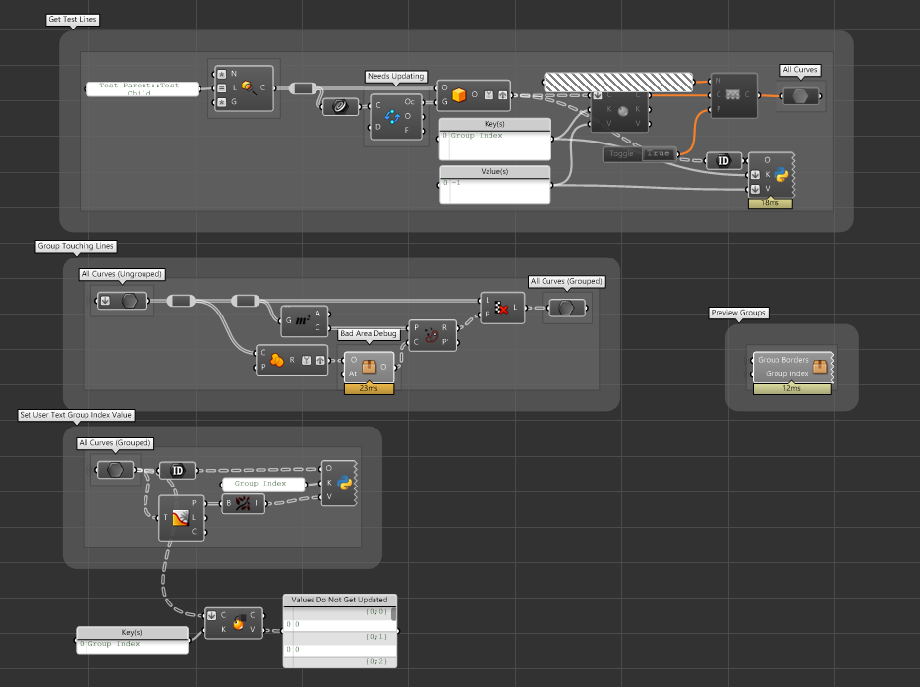Select the Python component showing 18ms
This screenshot has width=920, height=687.
coord(772,175)
